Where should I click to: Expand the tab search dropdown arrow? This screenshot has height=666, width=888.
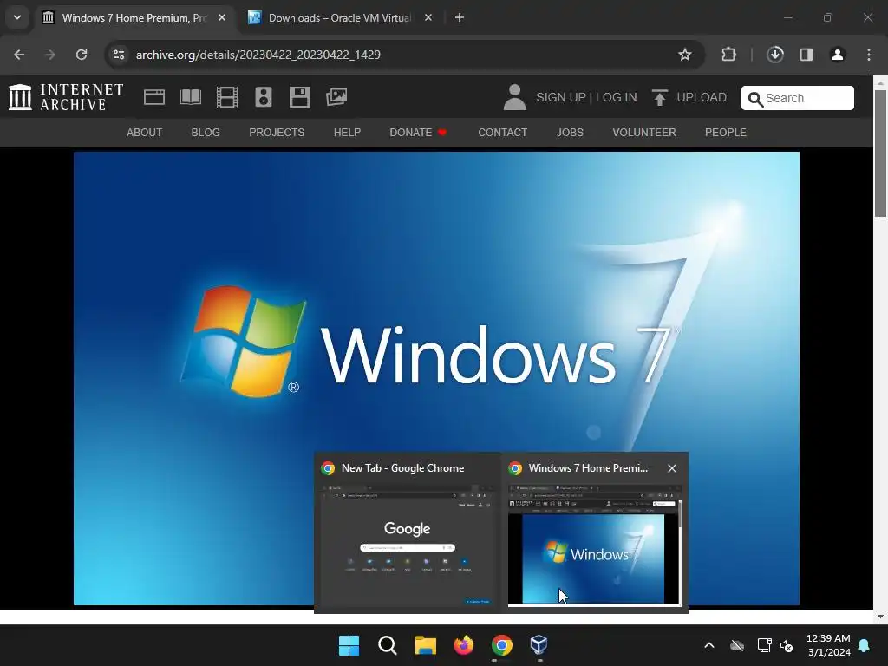[x=17, y=17]
